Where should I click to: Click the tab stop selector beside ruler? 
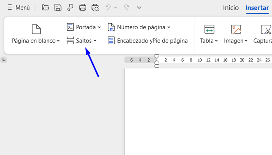pyautogui.click(x=4, y=60)
